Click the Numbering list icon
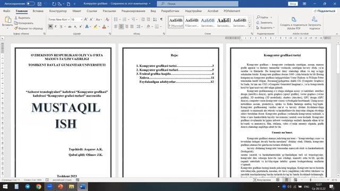Screen dimensions: 340x191 pos(124,20)
